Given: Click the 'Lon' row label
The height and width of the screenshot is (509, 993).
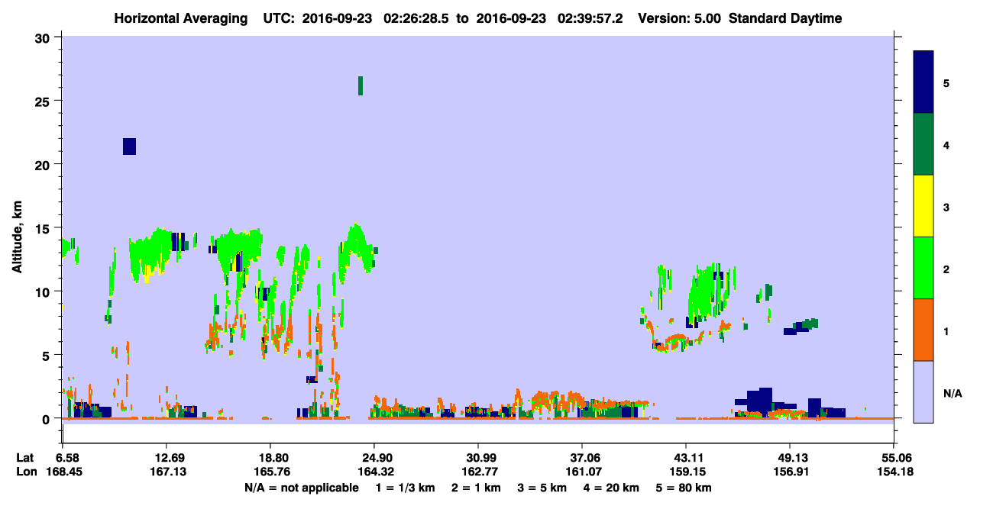Looking at the screenshot, I should click(26, 472).
